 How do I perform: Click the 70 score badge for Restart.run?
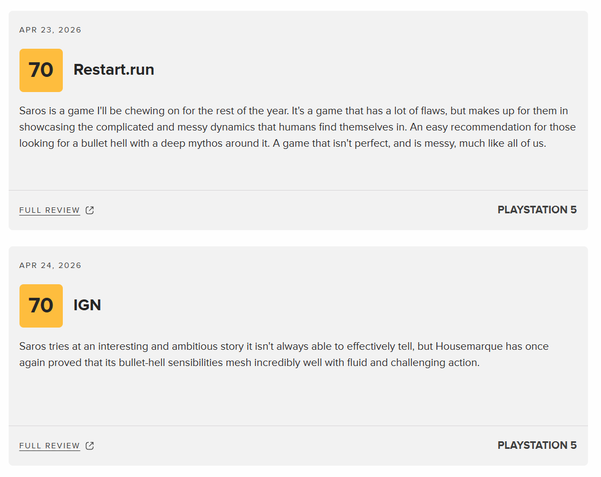pos(41,70)
